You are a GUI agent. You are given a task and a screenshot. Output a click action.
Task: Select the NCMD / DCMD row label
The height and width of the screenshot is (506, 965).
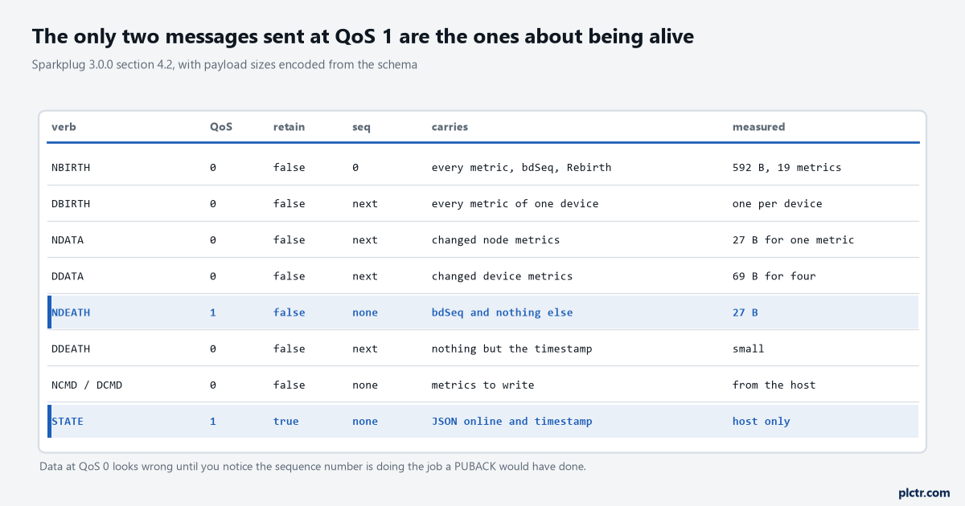pyautogui.click(x=87, y=385)
